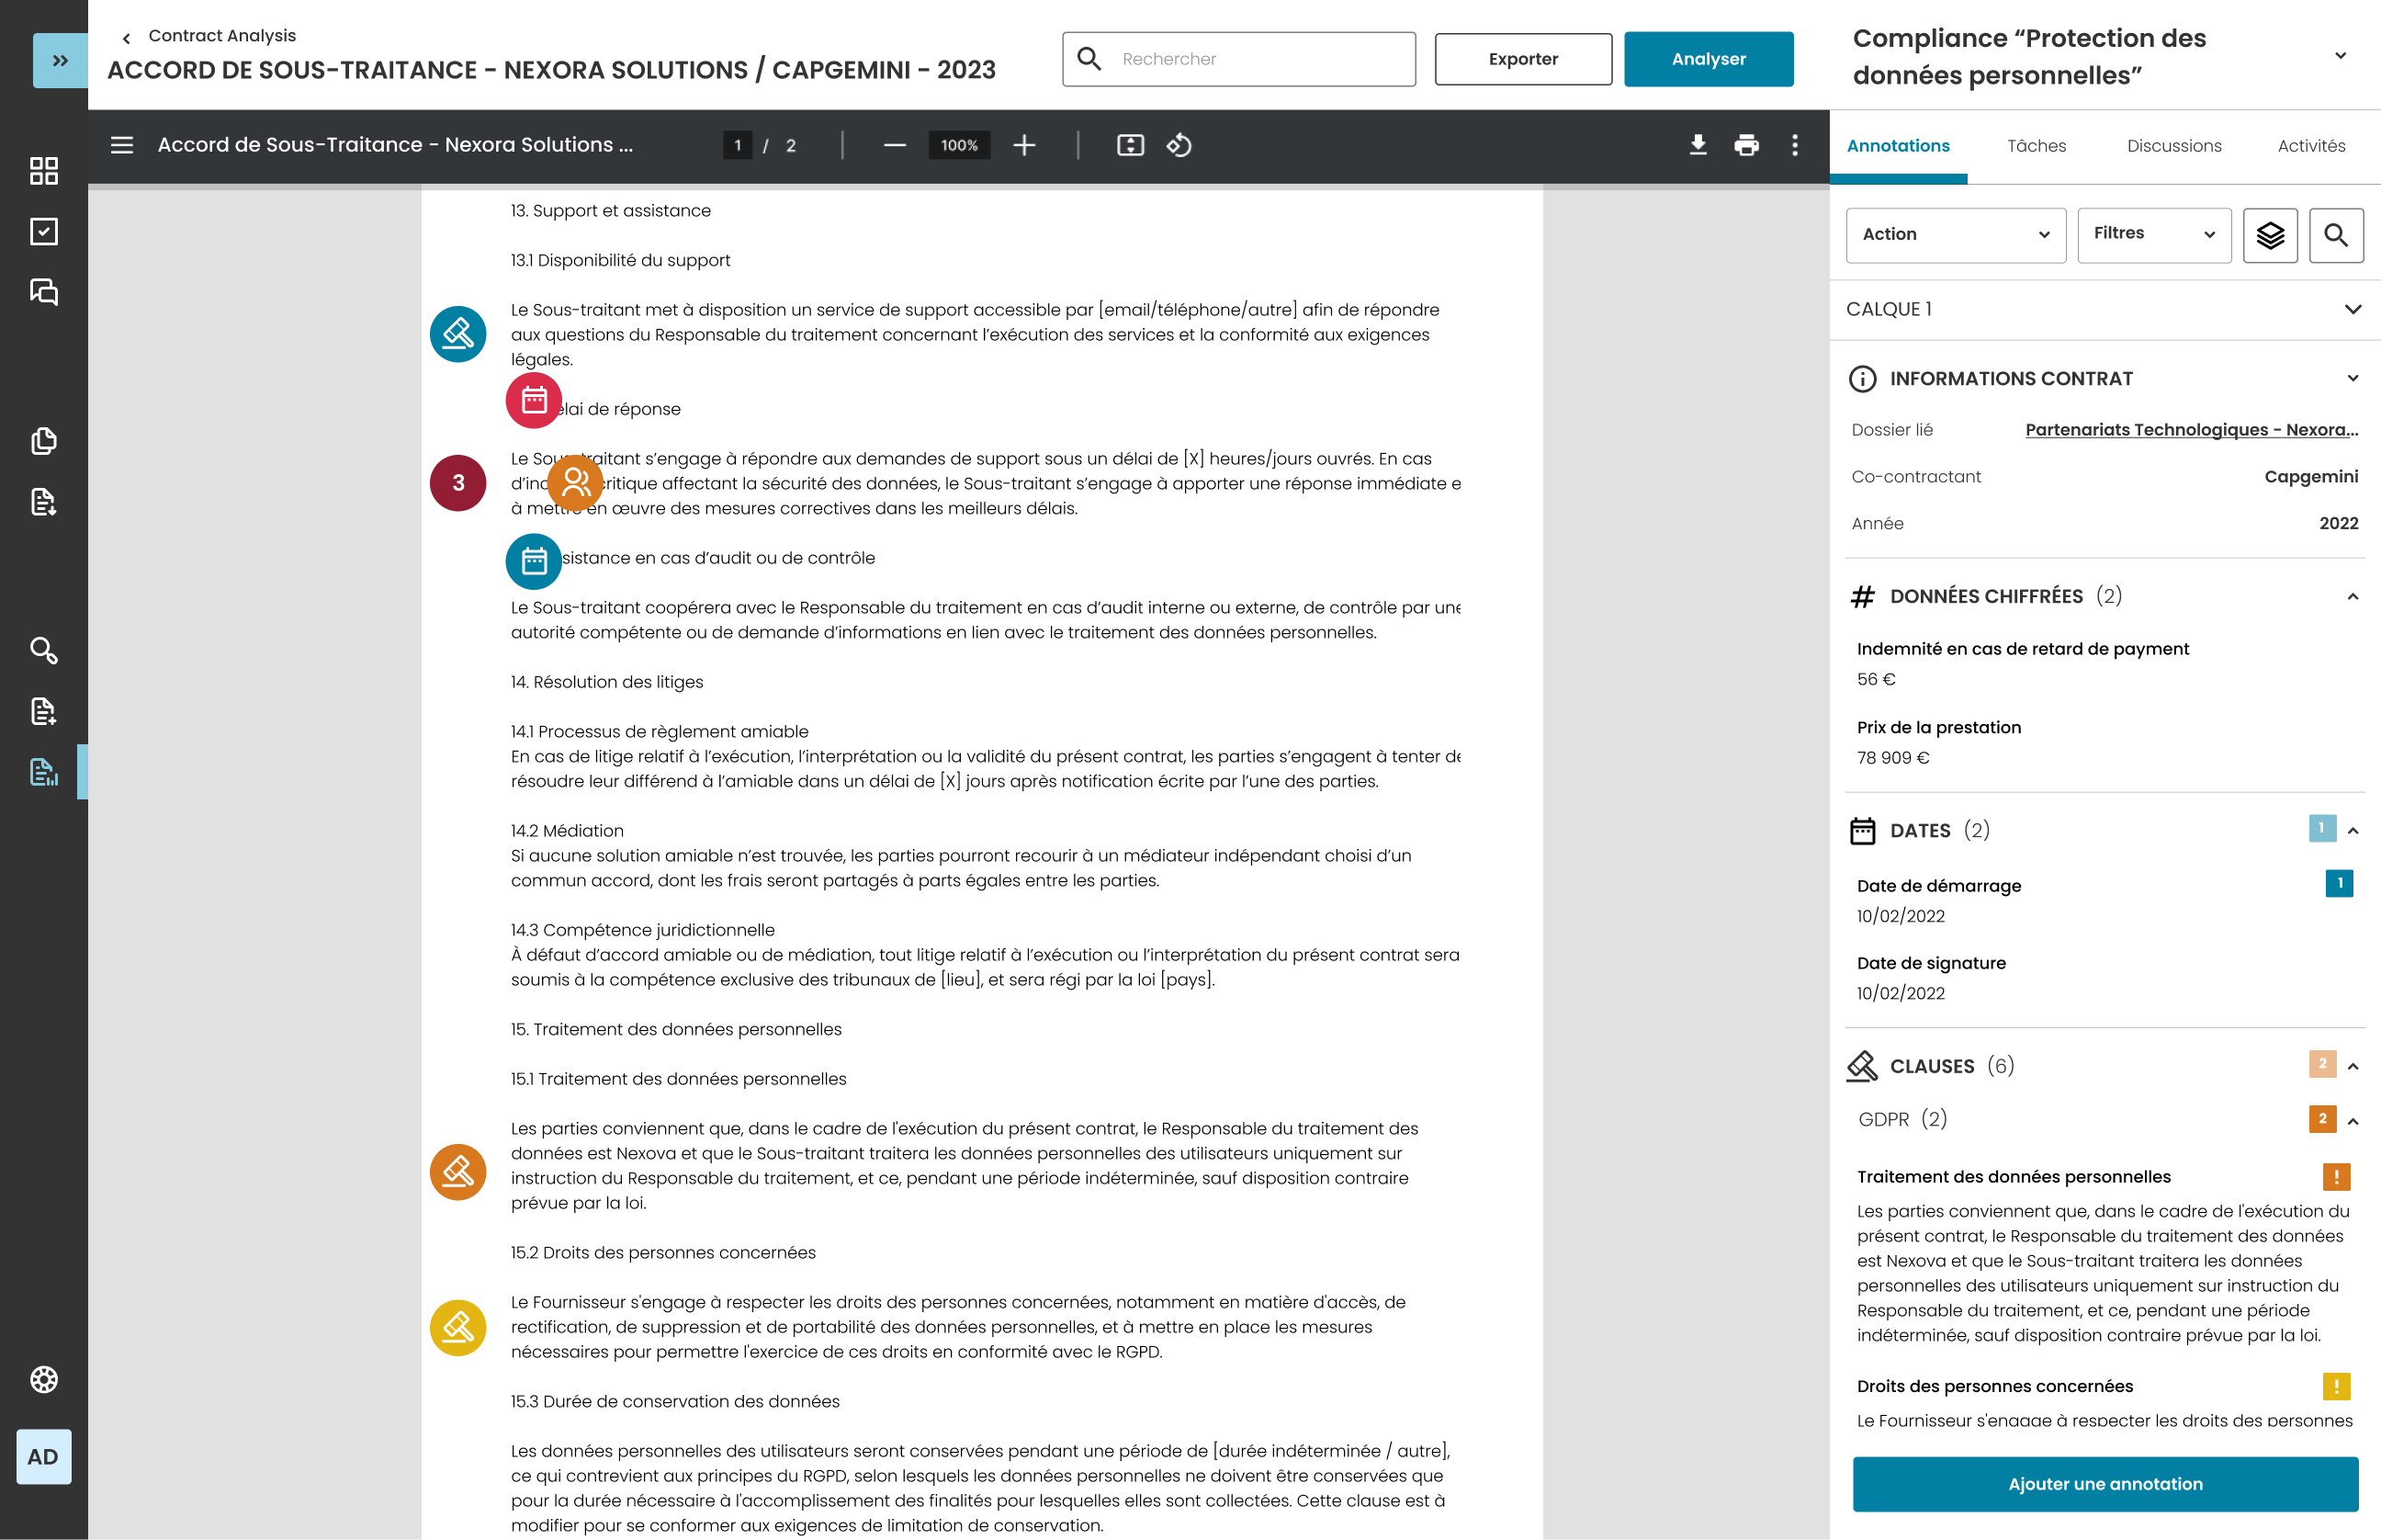Select the orange people annotation marker
Image resolution: width=2381 pixels, height=1540 pixels.
pyautogui.click(x=576, y=483)
